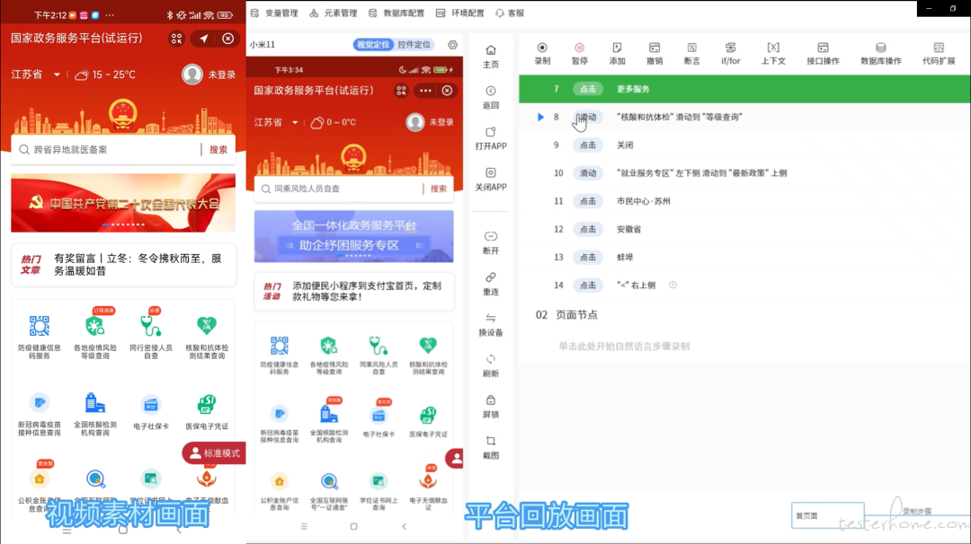Open 热门文章 立冬 article on left video phone
The width and height of the screenshot is (971, 544).
point(123,265)
